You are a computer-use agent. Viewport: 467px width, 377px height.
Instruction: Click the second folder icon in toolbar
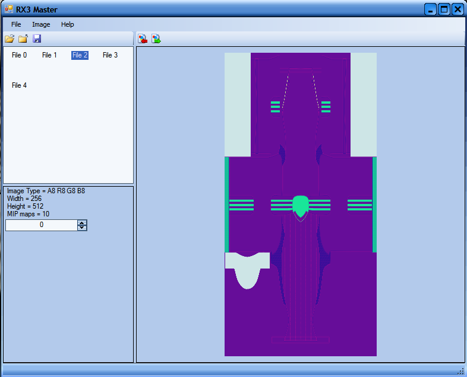tap(23, 39)
